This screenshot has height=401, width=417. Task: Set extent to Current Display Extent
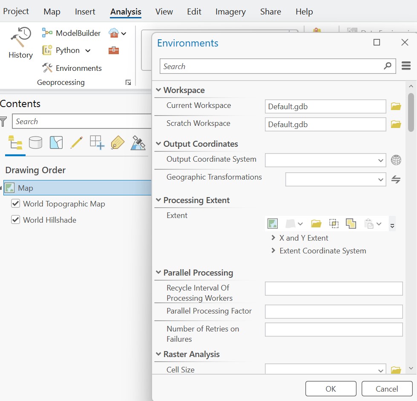(273, 224)
